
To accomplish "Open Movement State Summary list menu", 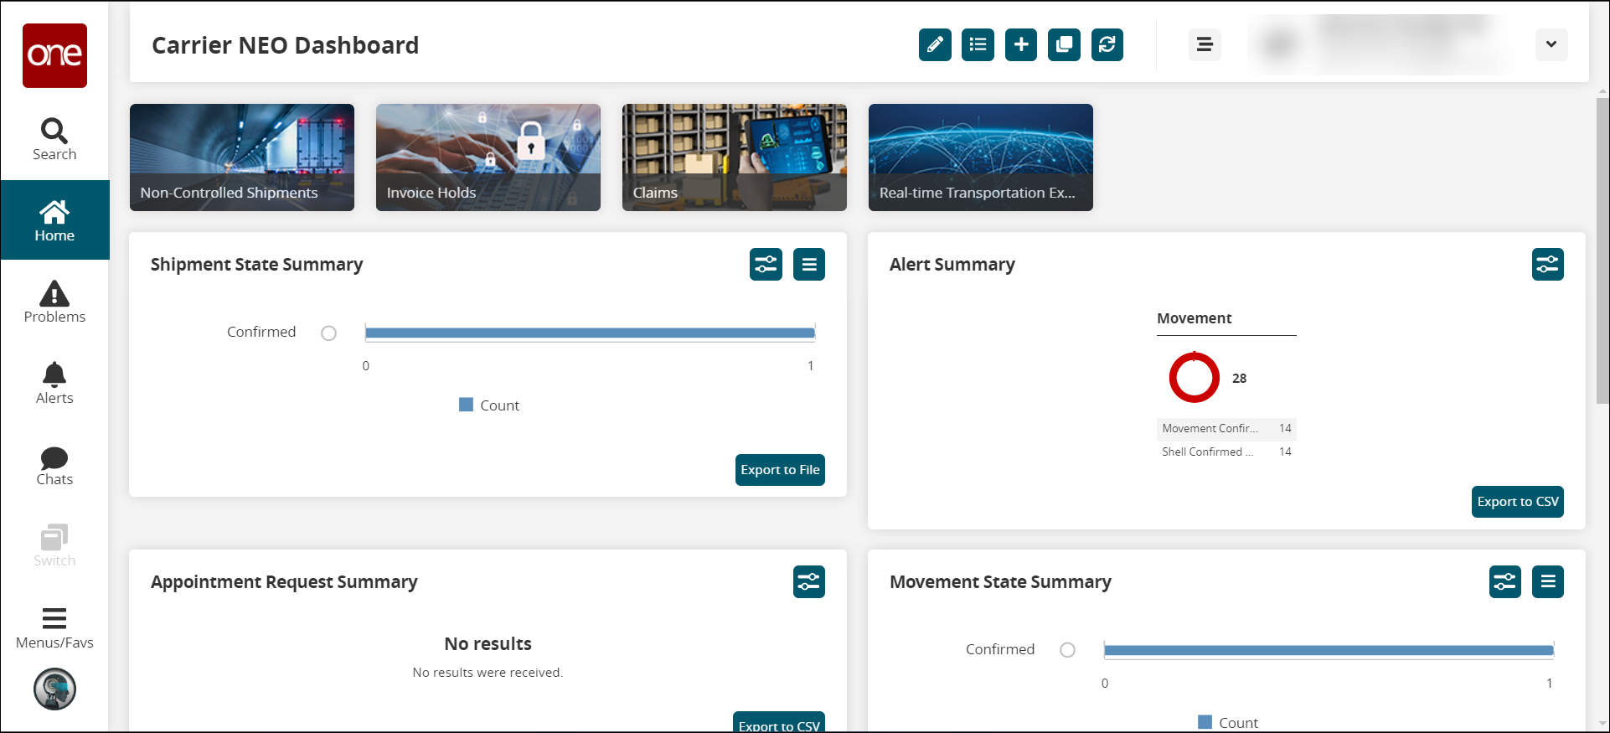I will click(1548, 582).
